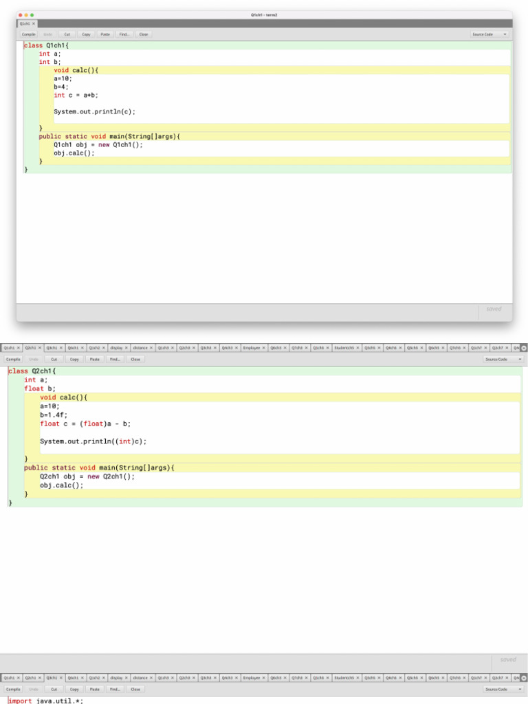Click the Close toolbar button in the Q1ch1 window
The height and width of the screenshot is (704, 528).
click(x=143, y=34)
